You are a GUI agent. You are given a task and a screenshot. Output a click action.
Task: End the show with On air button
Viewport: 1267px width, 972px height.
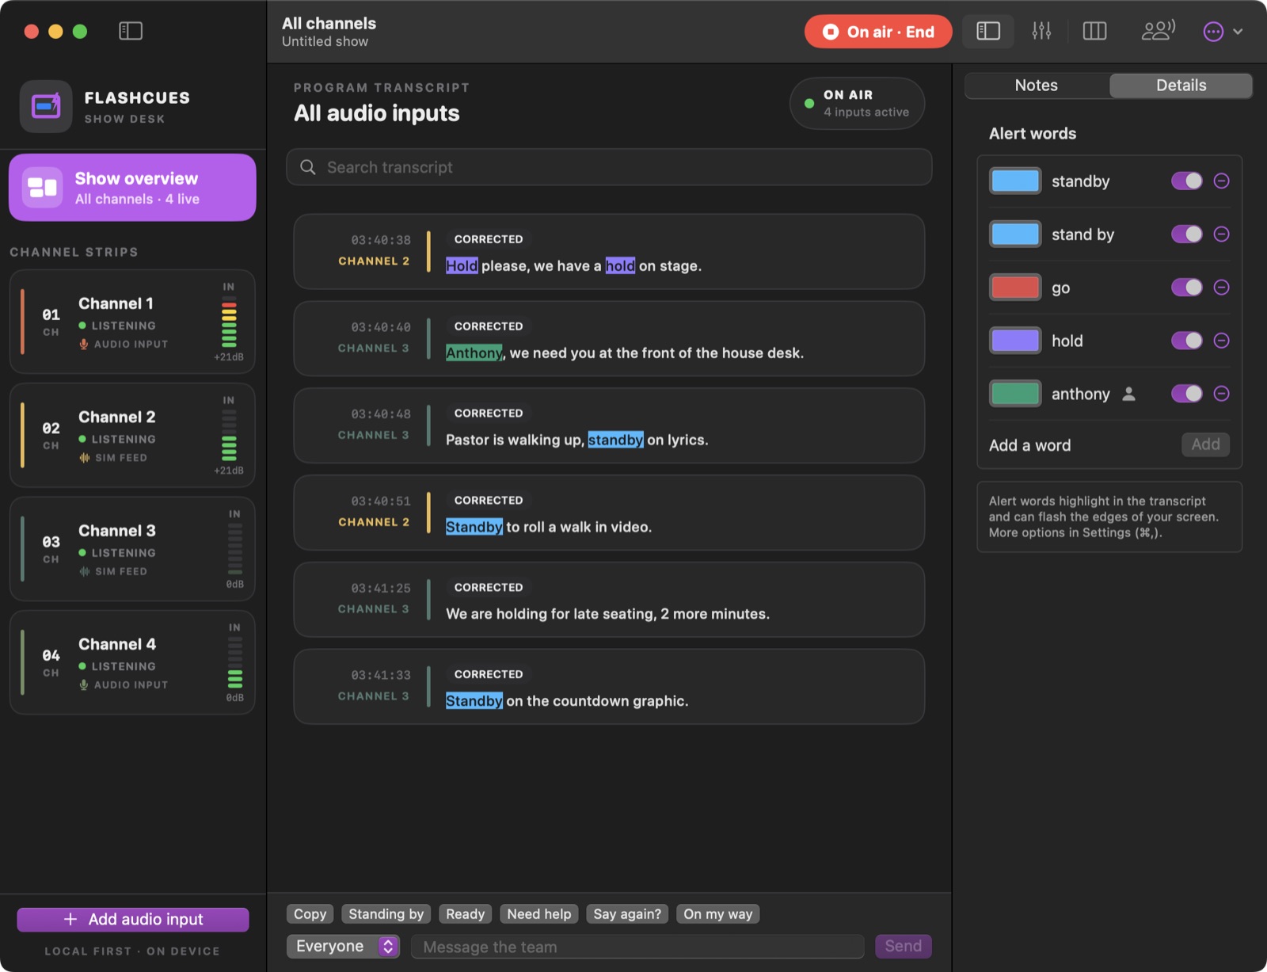pyautogui.click(x=878, y=32)
